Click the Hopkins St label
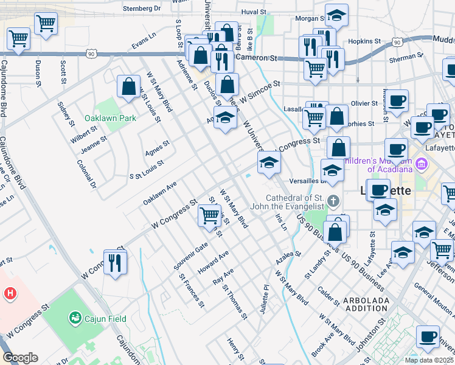 (x=364, y=41)
